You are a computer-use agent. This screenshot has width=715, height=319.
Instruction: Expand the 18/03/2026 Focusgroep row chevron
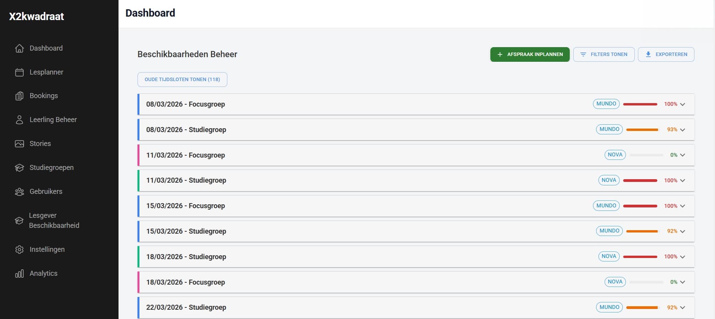682,282
